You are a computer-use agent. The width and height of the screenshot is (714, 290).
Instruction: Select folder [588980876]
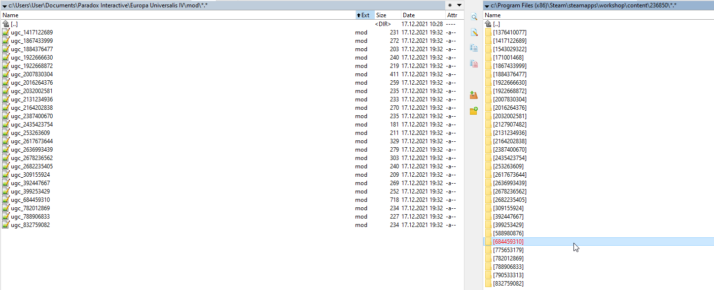pyautogui.click(x=599, y=233)
